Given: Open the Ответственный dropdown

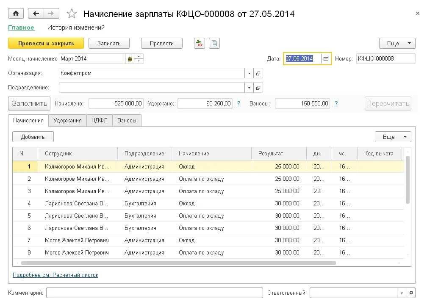Looking at the screenshot, I should tap(402, 293).
